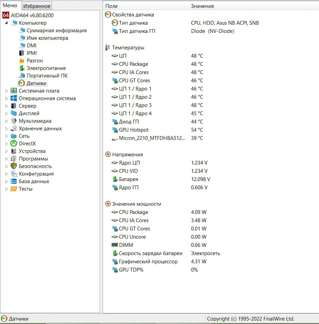Click the База данных database icon
This screenshot has width=319, height=324.
(x=14, y=181)
